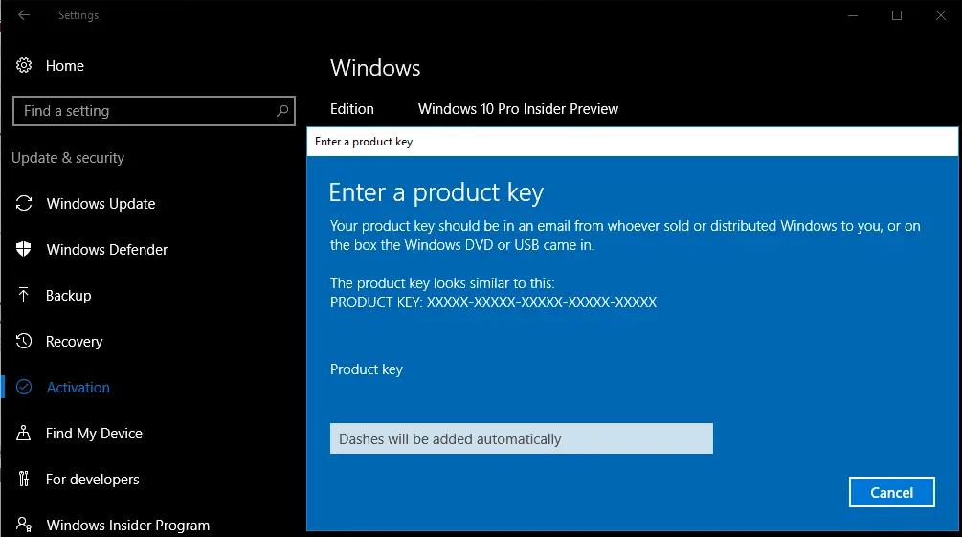This screenshot has height=537, width=962.
Task: Open Recovery options
Action: [x=74, y=342]
